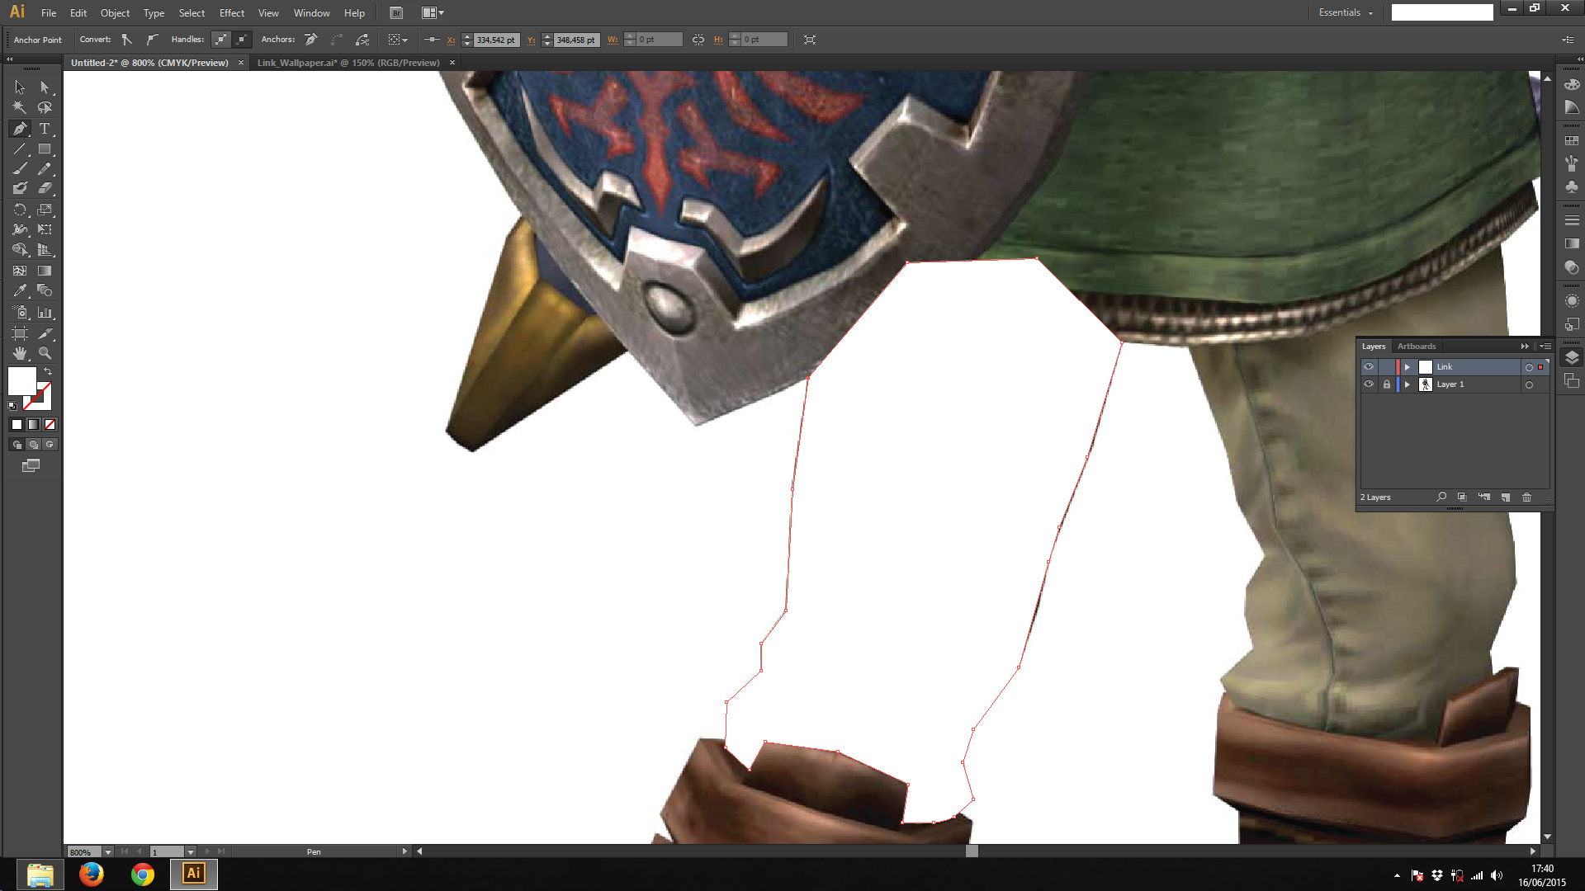The width and height of the screenshot is (1585, 891).
Task: Expand the Link layer disclosure triangle
Action: pos(1408,367)
